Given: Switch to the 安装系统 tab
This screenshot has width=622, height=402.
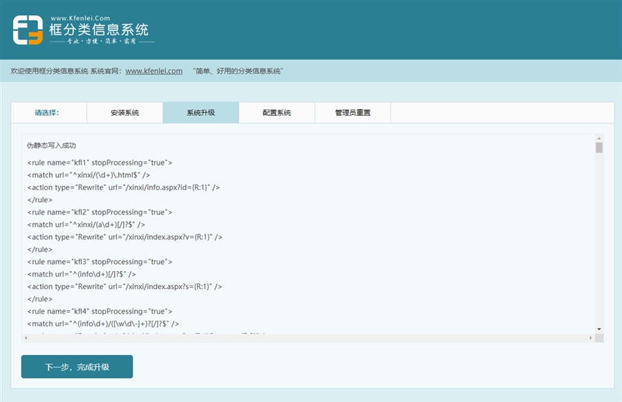Looking at the screenshot, I should [124, 112].
